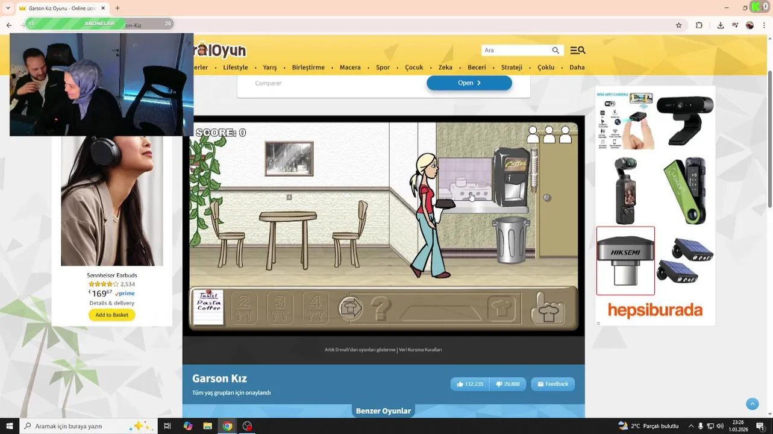The image size is (773, 434).
Task: Open the media controls icon in Chrome
Action: [x=735, y=25]
